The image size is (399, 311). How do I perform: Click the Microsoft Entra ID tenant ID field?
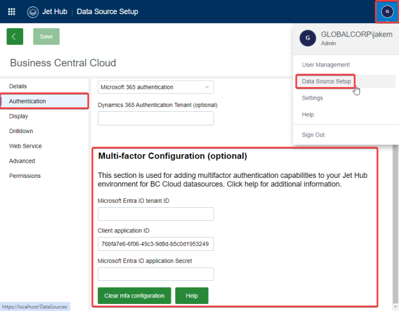pos(156,214)
